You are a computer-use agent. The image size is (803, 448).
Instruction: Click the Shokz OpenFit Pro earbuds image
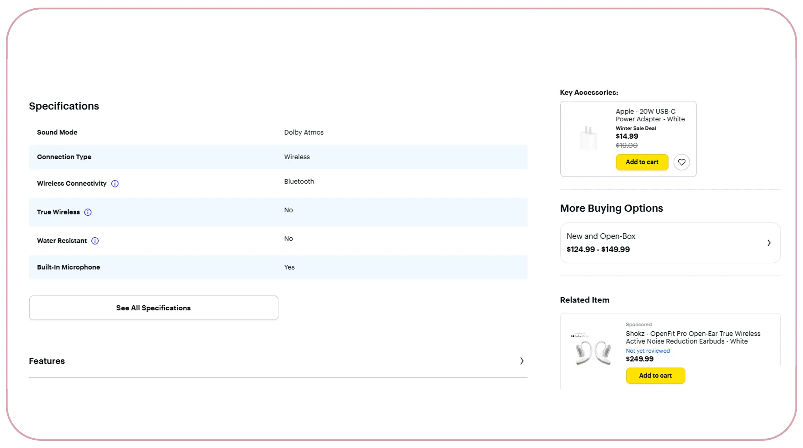click(592, 350)
